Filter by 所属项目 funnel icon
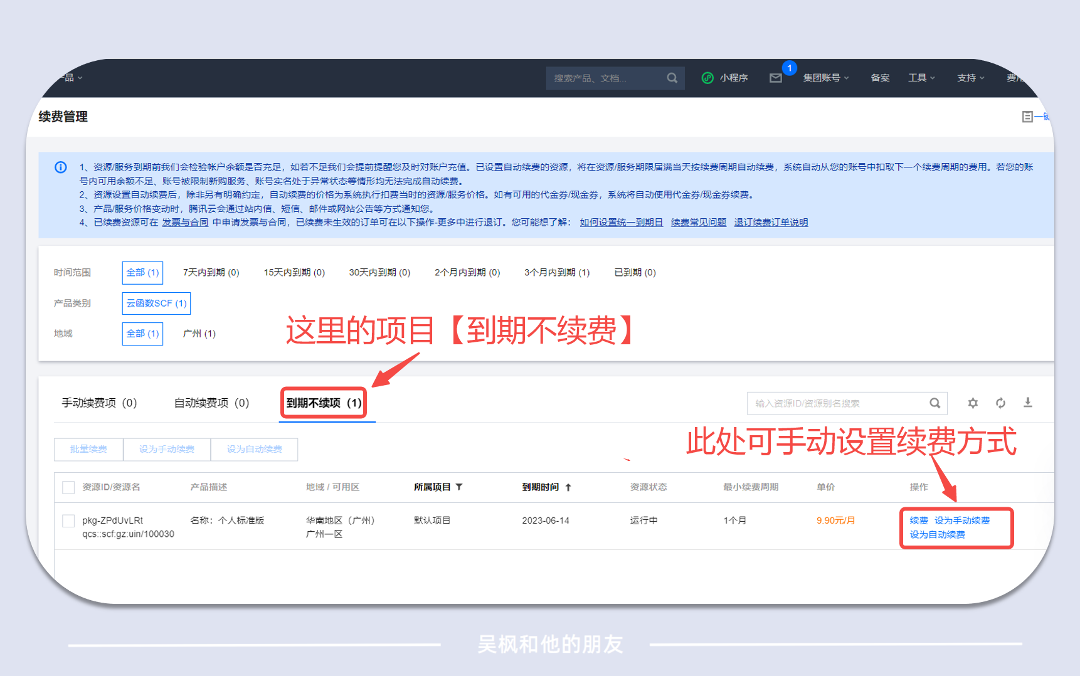 459,487
